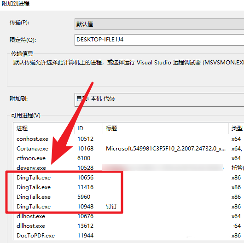Click the x64 type cell of ctfmon.exe
This screenshot has height=243, width=244.
tap(236, 158)
